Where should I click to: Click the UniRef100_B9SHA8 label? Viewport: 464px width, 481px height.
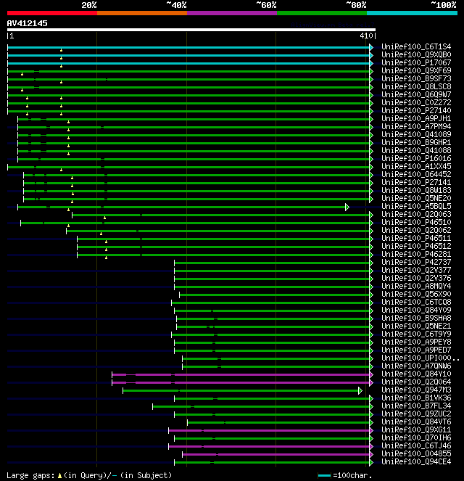[x=416, y=318]
